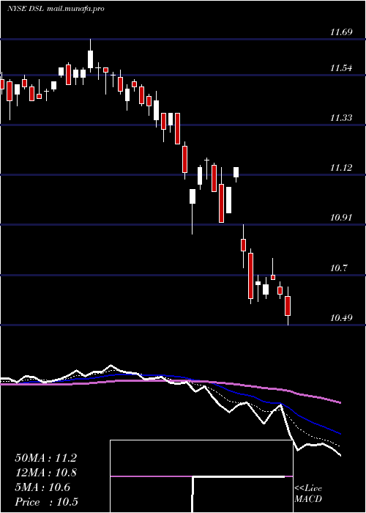Click the Live MACD label

(x=308, y=493)
